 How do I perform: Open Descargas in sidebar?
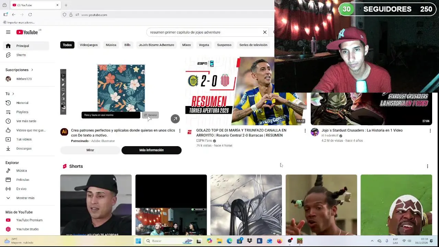click(26, 149)
